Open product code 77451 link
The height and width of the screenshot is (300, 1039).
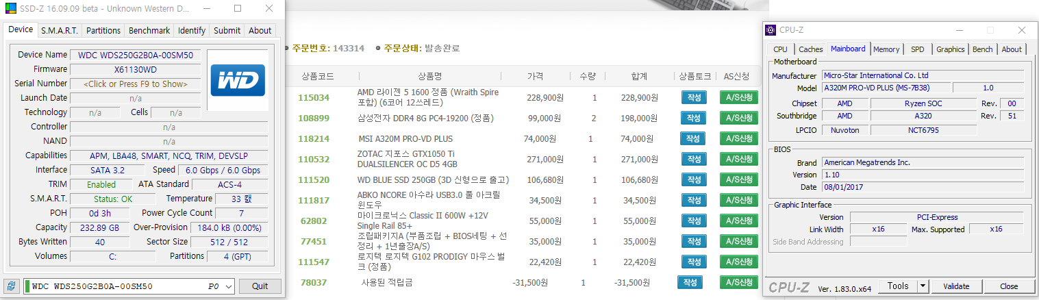pyautogui.click(x=314, y=242)
